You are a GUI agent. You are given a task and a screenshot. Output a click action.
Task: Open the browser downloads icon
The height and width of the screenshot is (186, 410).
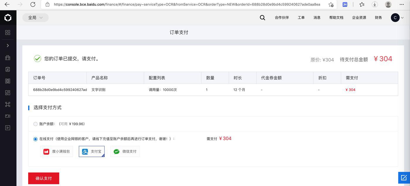click(x=375, y=4)
